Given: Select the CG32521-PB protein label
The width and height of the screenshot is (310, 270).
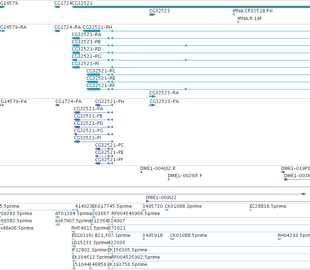Looking at the screenshot, I should [88, 116].
